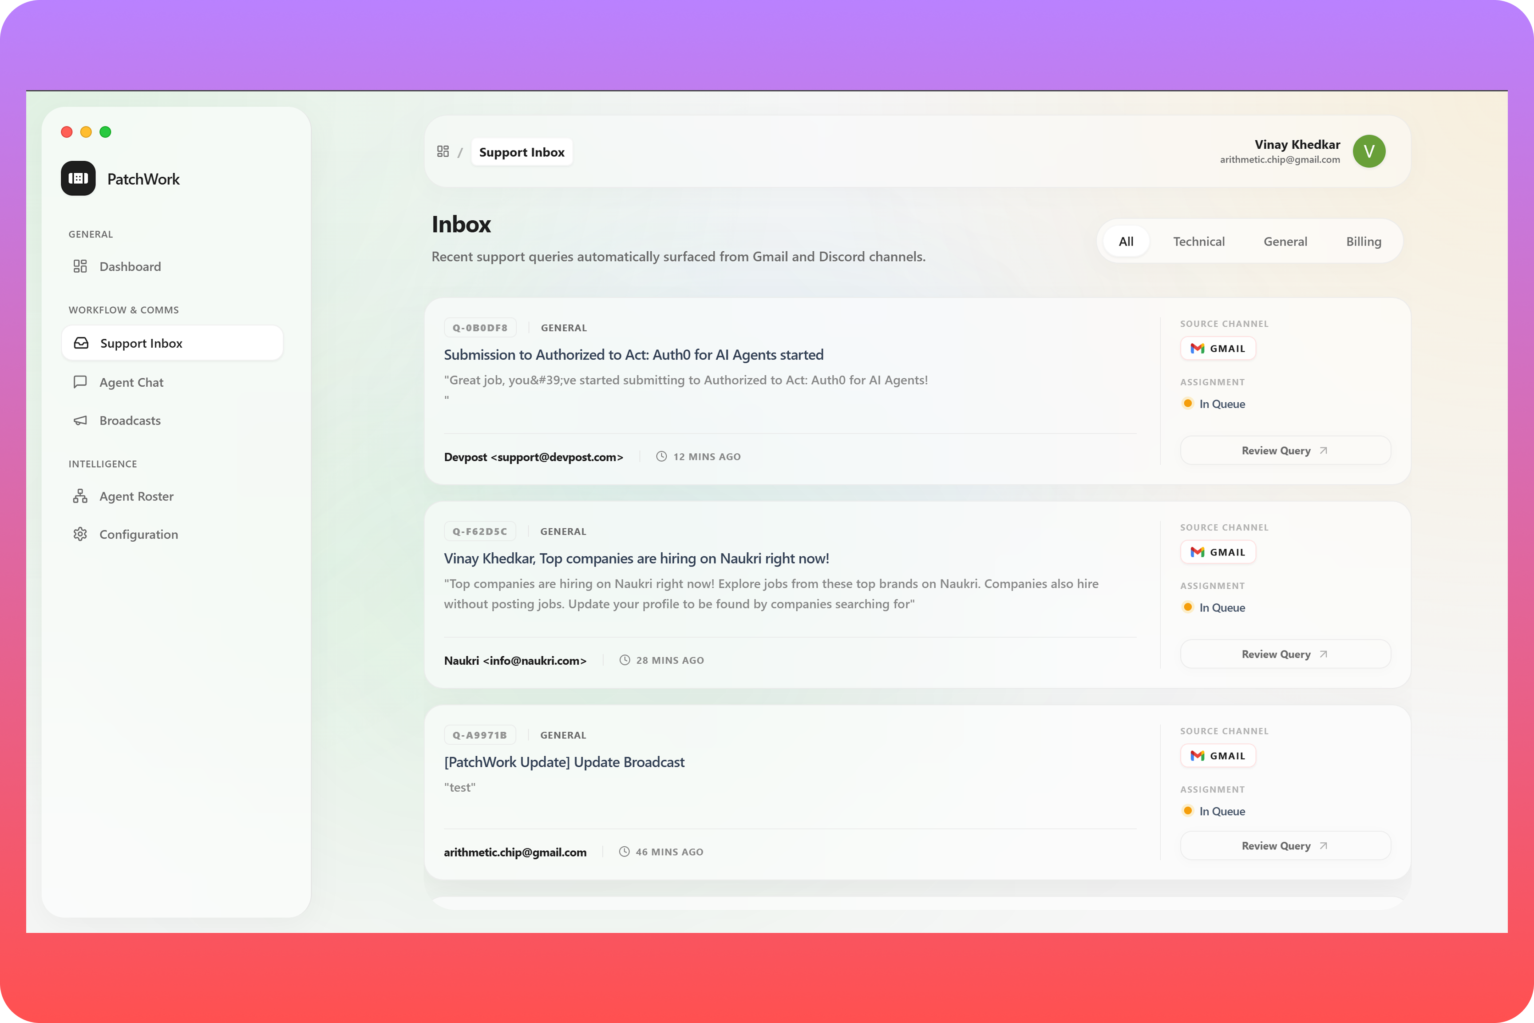This screenshot has width=1534, height=1023.
Task: Review Query for PatchWork Update Broadcast
Action: [x=1285, y=845]
